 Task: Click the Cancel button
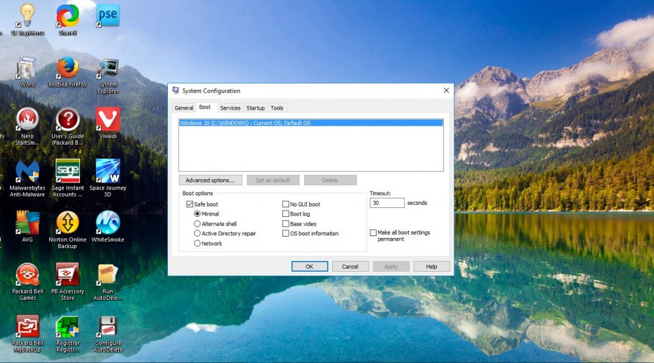350,266
